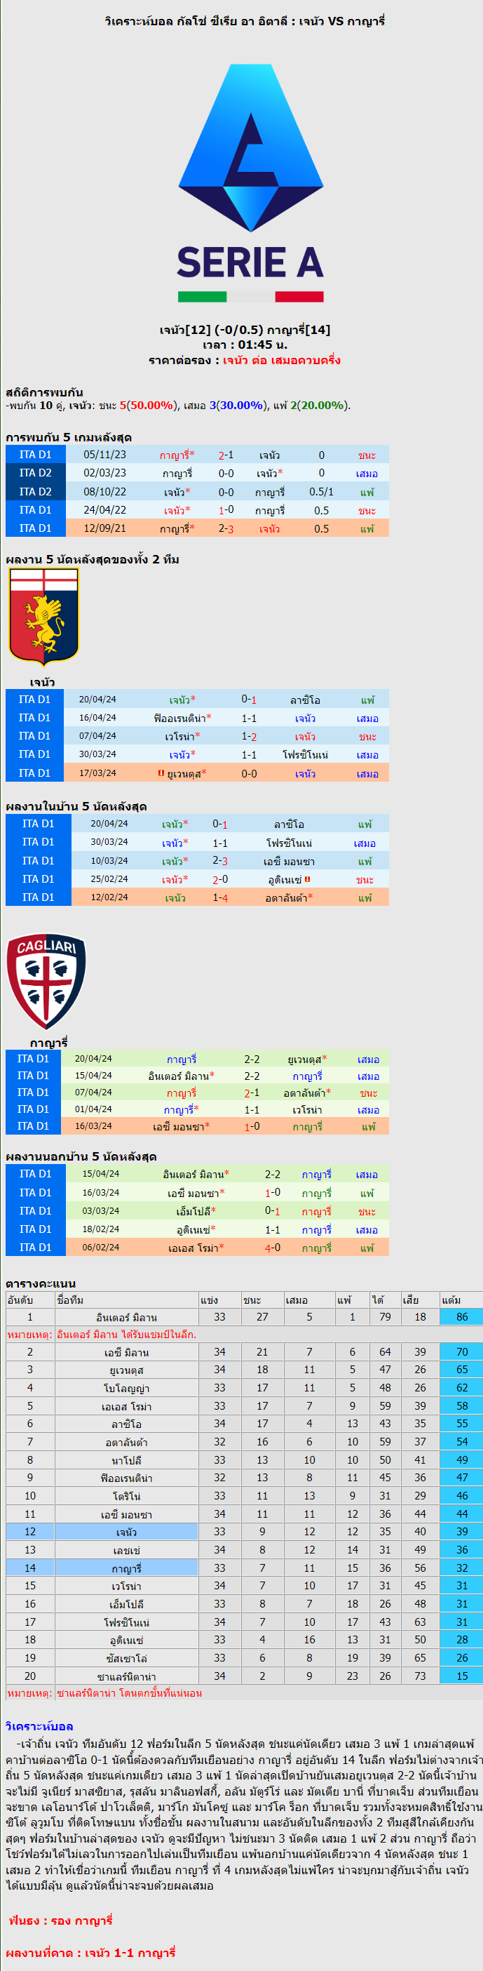Select the 17/03/24 date in Genoa form table
Viewport: 483px width, 1971px height.
[x=98, y=773]
